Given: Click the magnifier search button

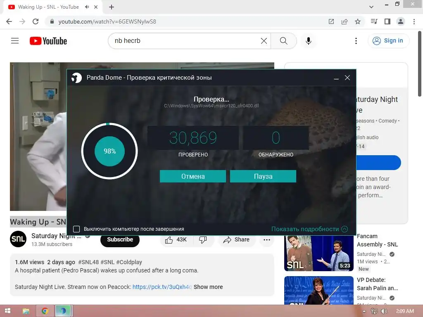Looking at the screenshot, I should [x=283, y=41].
